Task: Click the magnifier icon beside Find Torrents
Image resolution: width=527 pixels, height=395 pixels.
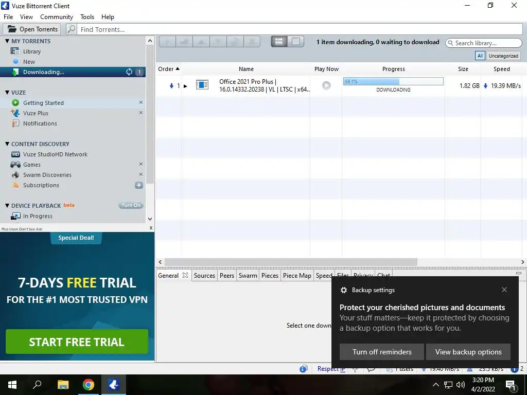Action: tap(71, 29)
